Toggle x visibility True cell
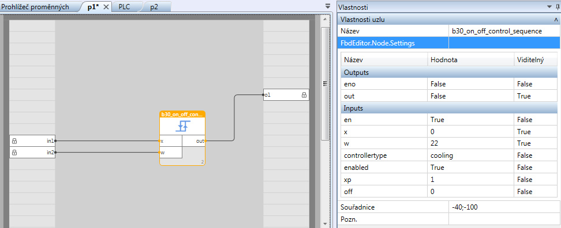561x228 pixels. [x=536, y=132]
